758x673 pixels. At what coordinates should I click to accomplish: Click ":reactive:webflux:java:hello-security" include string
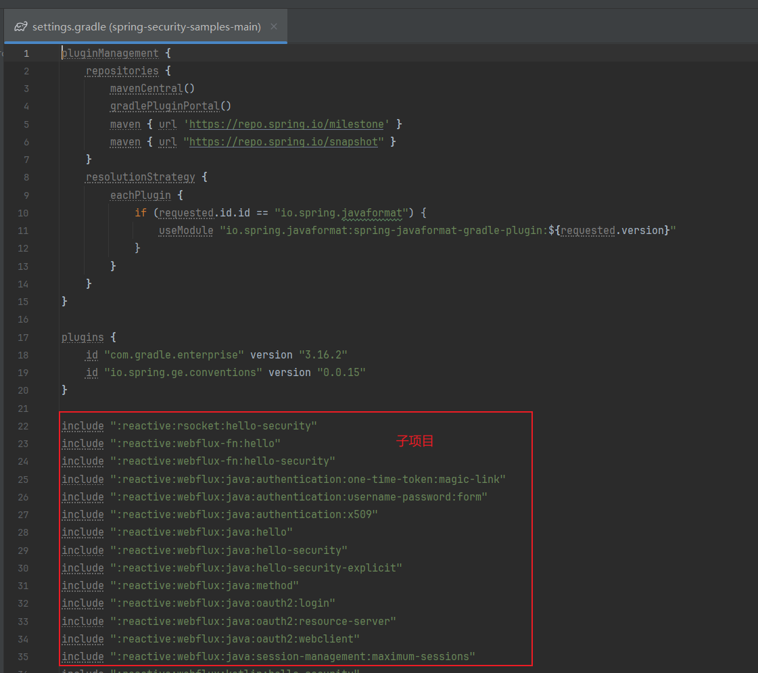(229, 550)
